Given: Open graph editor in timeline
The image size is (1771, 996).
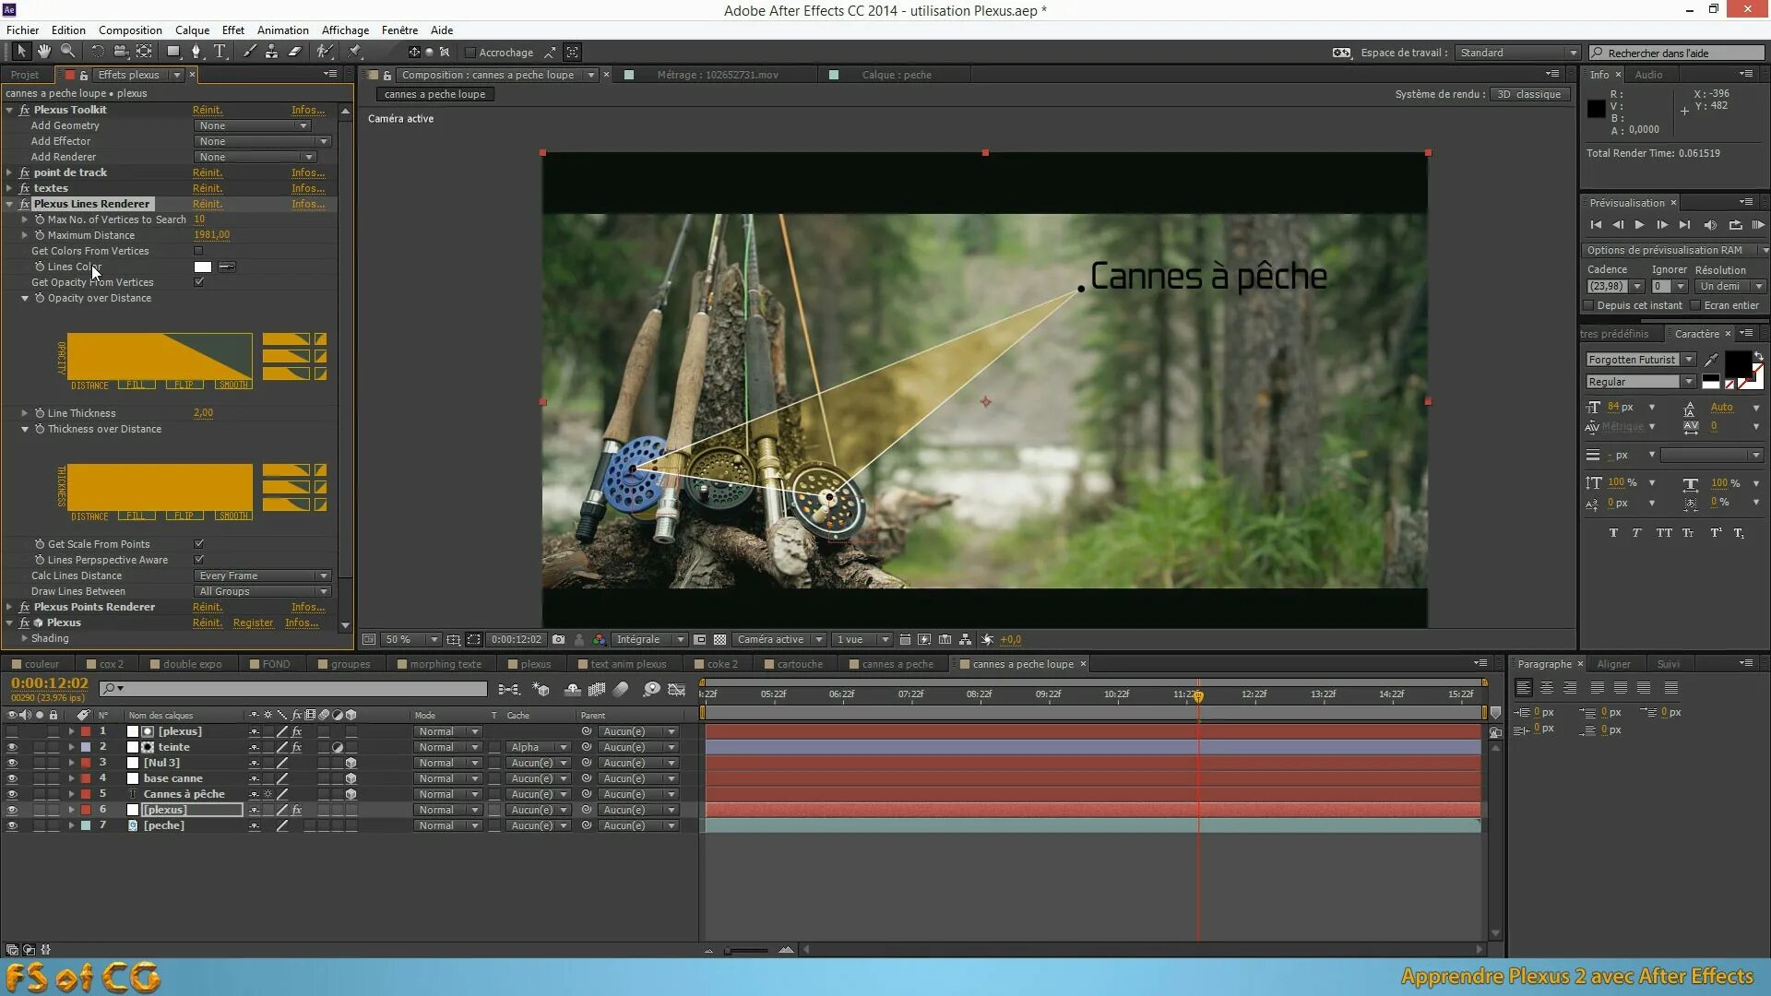Looking at the screenshot, I should (x=677, y=689).
